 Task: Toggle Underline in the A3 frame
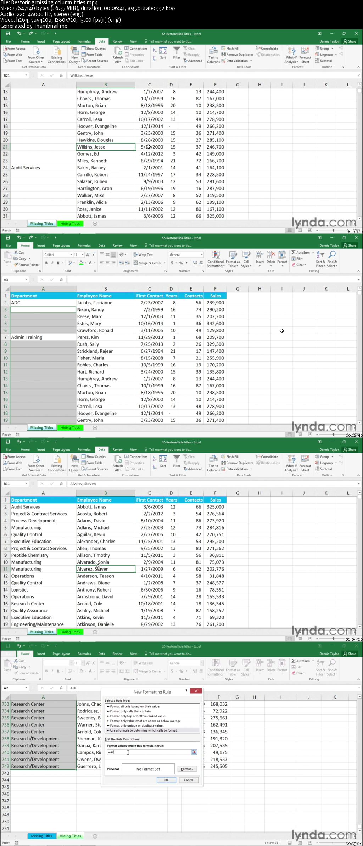(58, 263)
